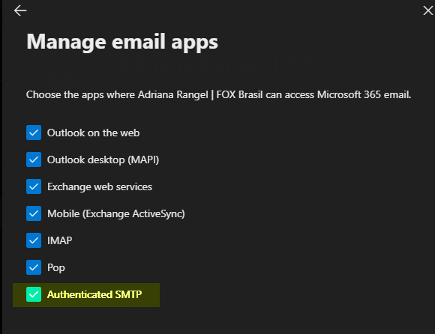Uncheck the Pop checkbox

pyautogui.click(x=34, y=267)
